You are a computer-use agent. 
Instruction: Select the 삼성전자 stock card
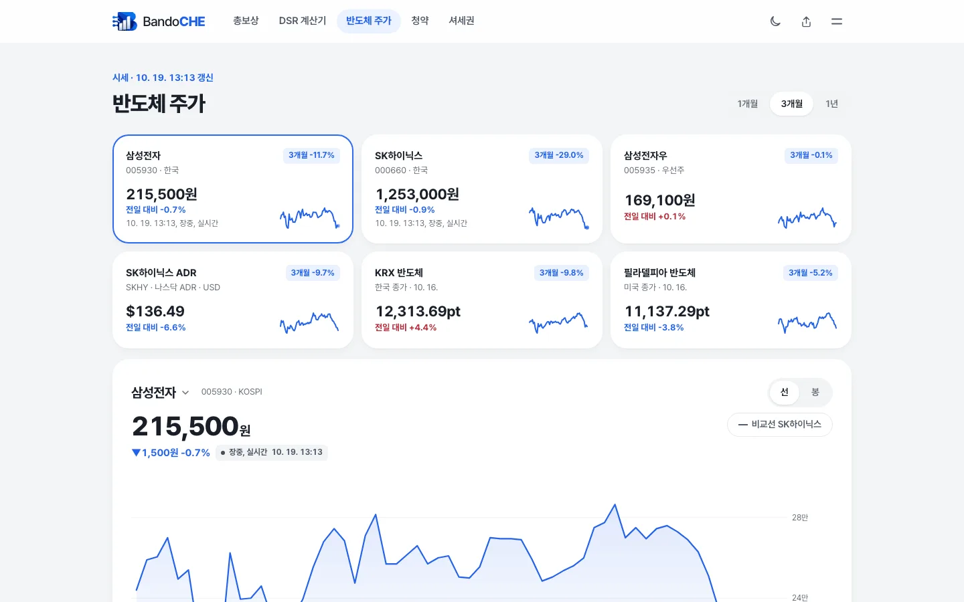[233, 189]
